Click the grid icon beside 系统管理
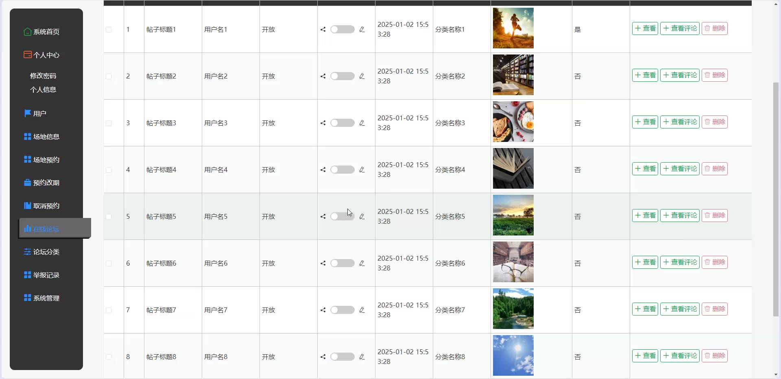 pos(27,298)
